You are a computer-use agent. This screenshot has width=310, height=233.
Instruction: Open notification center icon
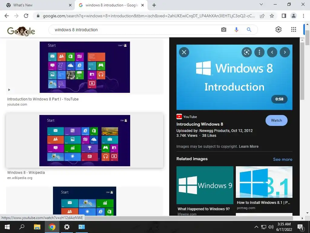(301, 227)
